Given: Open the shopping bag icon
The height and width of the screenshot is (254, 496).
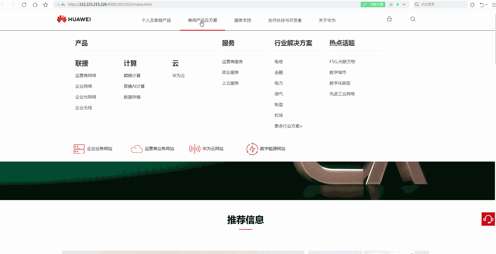Looking at the screenshot, I should 389,19.
